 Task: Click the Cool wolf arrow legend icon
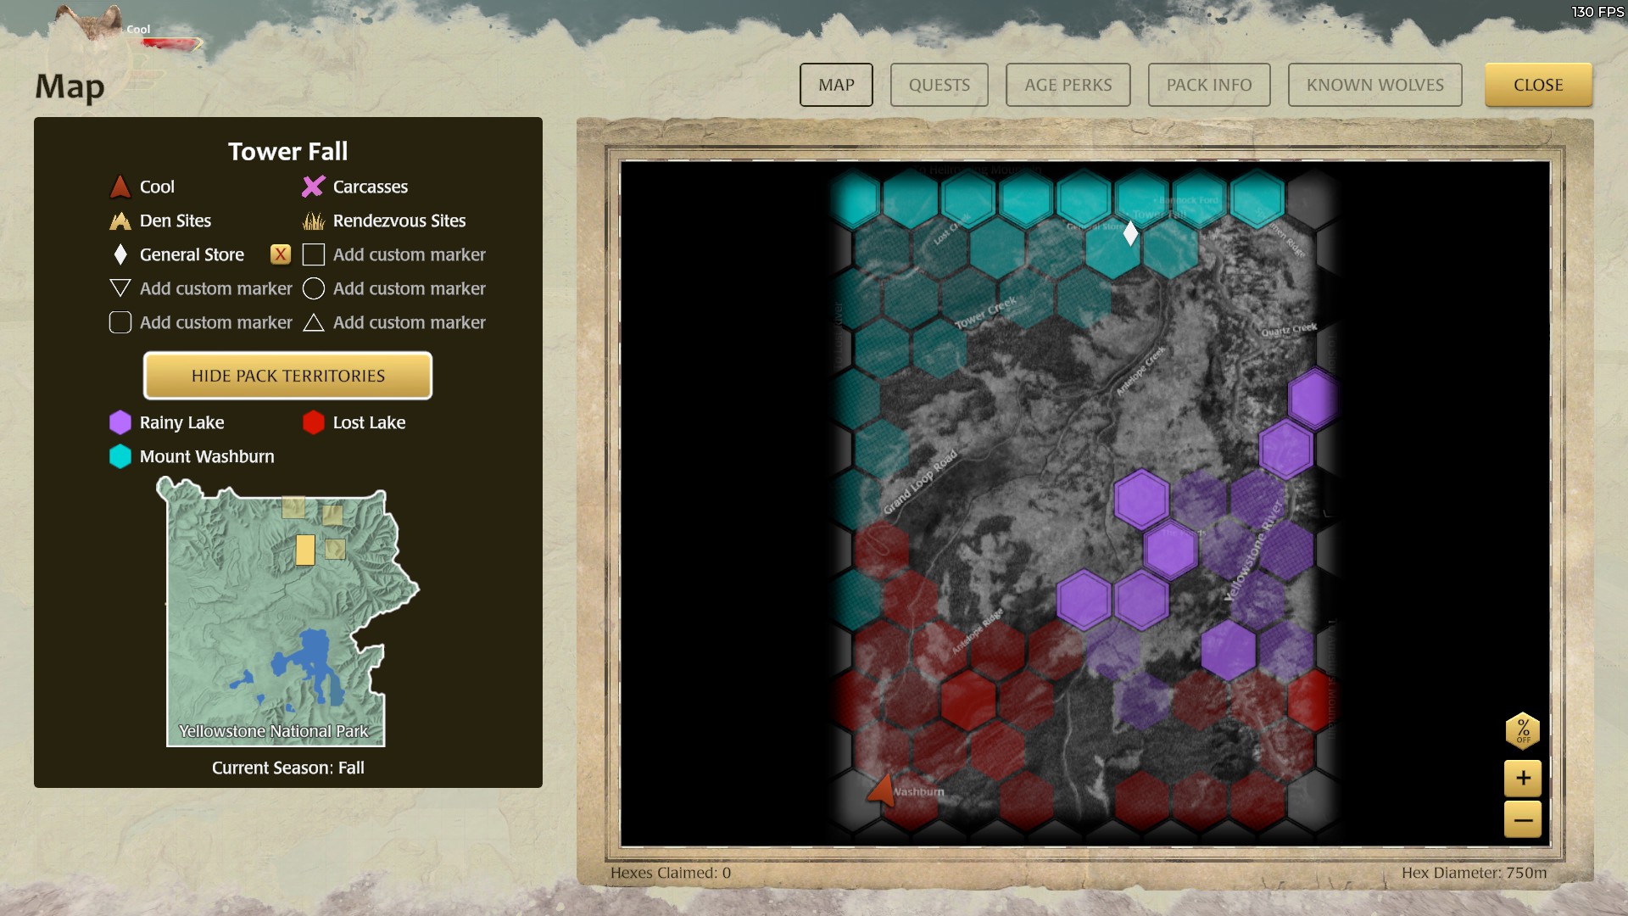coord(120,187)
